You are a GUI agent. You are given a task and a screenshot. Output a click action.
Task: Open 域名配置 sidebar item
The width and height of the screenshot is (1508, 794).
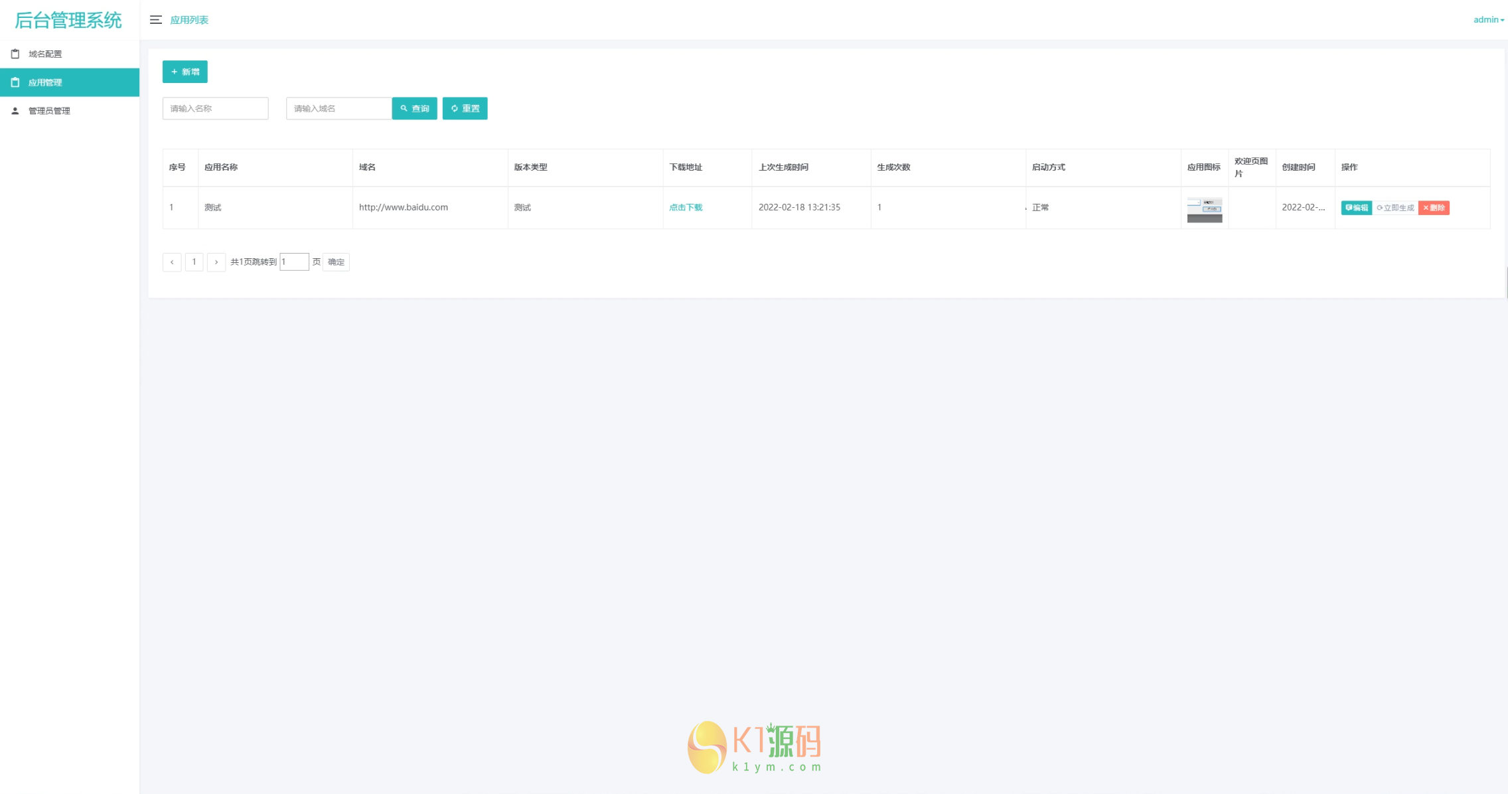(44, 54)
